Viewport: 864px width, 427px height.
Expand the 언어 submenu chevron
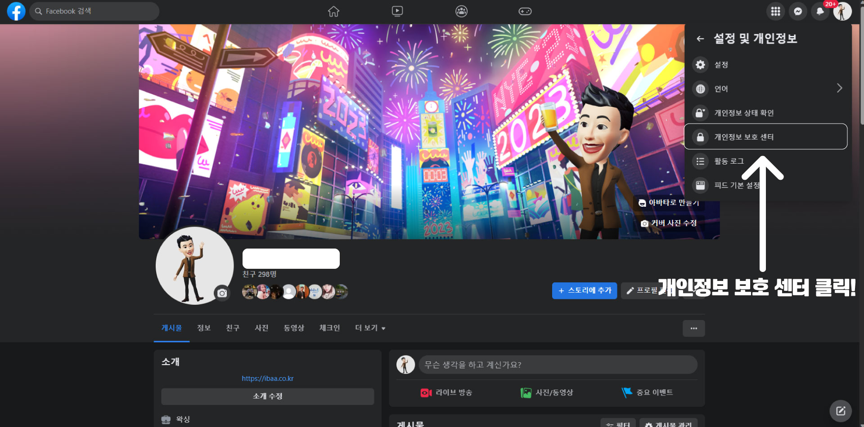point(839,89)
